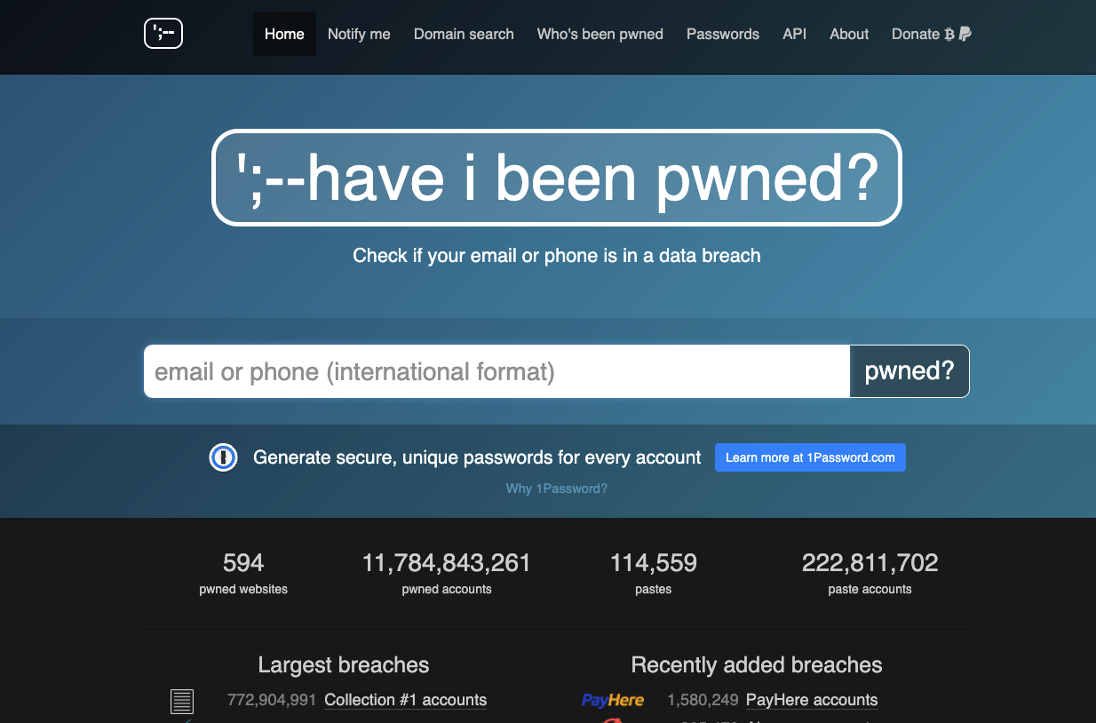Click the PayPal donate icon
The height and width of the screenshot is (723, 1096).
pos(965,34)
